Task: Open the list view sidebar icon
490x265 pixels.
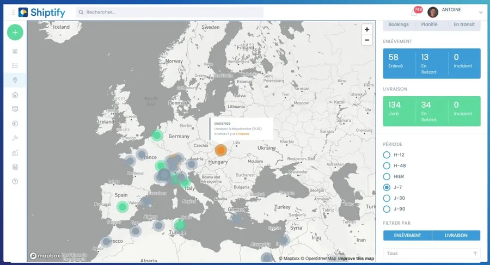Action: (x=15, y=66)
